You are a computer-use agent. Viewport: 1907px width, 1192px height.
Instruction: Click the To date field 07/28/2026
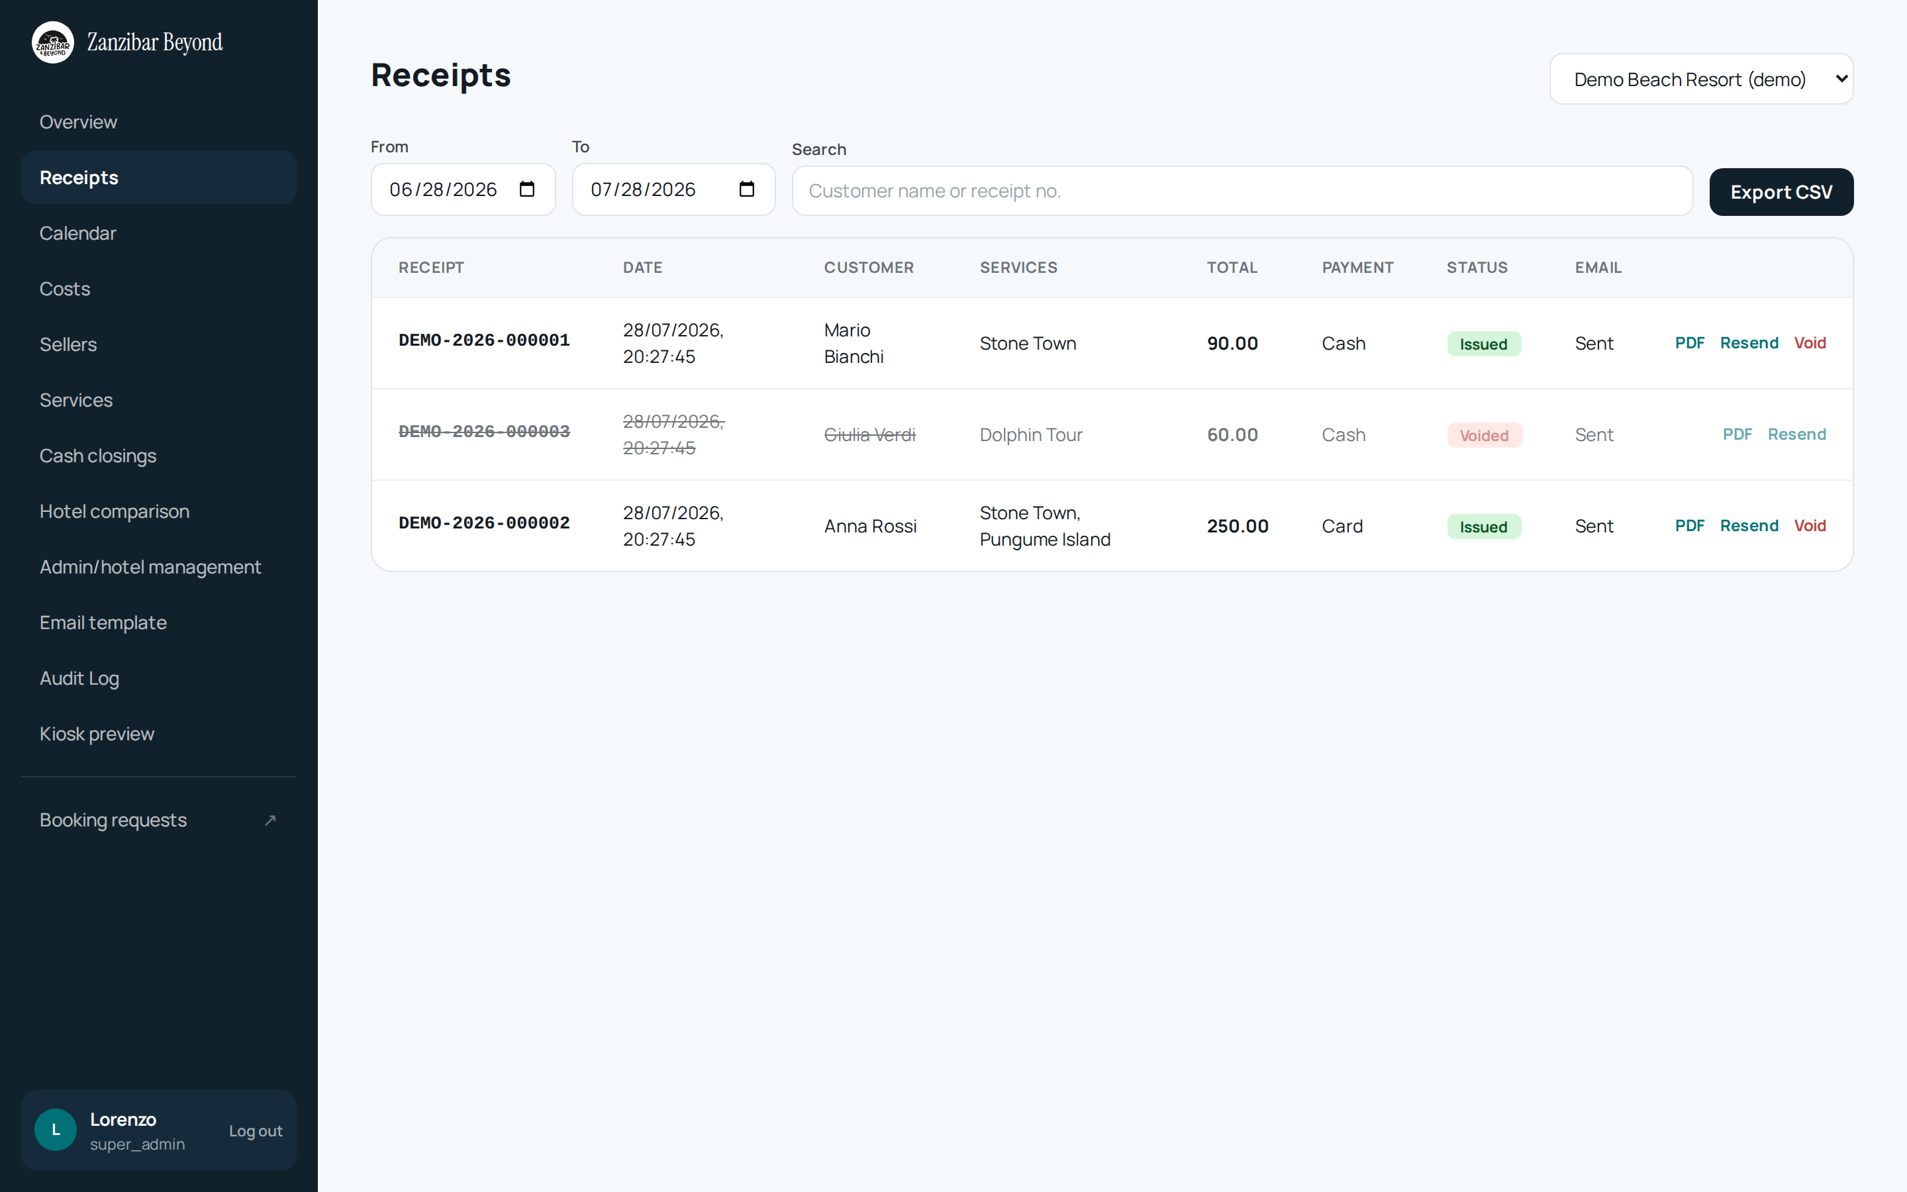[673, 189]
